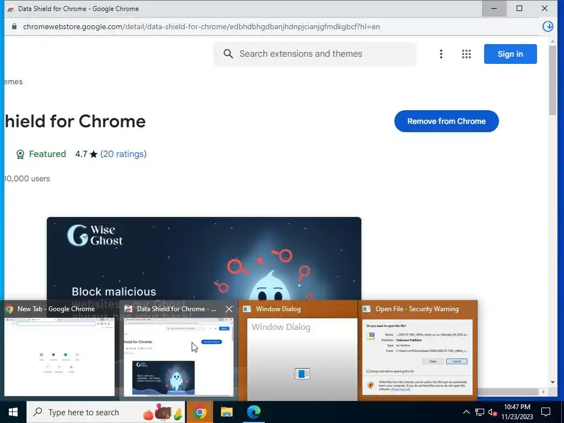564x423 pixels.
Task: Click the Wise Ghost logo in the promo image
Action: pos(95,235)
